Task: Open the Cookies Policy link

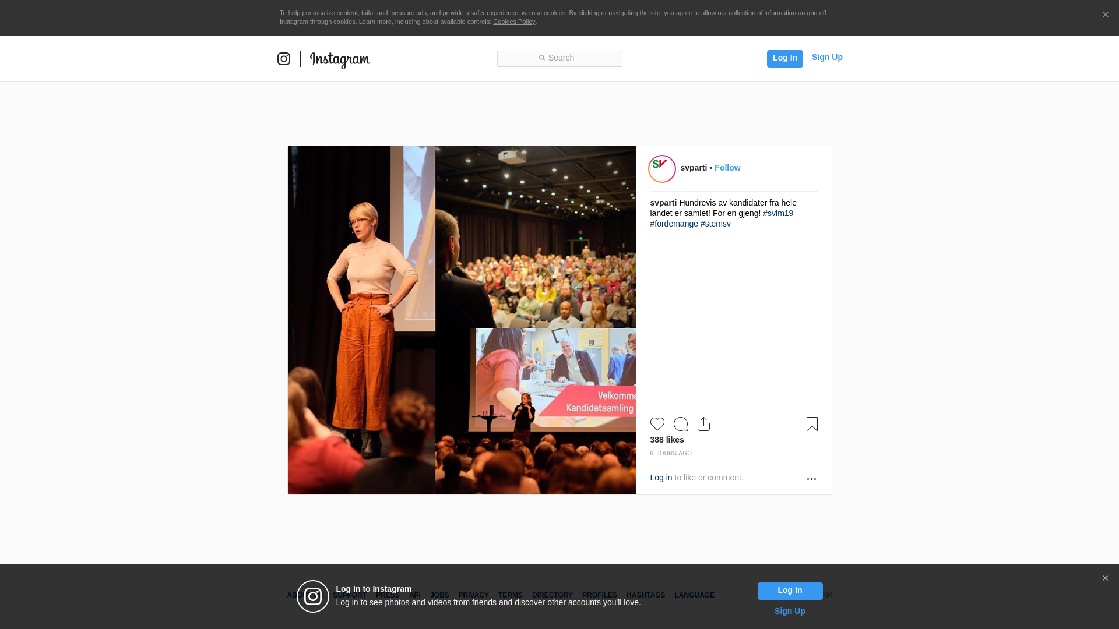Action: [513, 22]
